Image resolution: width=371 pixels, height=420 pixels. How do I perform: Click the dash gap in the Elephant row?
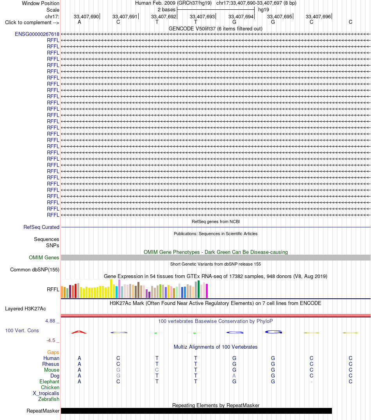click(x=312, y=382)
